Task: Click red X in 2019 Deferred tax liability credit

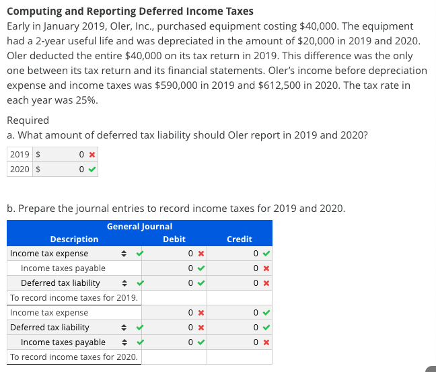Action: [266, 283]
